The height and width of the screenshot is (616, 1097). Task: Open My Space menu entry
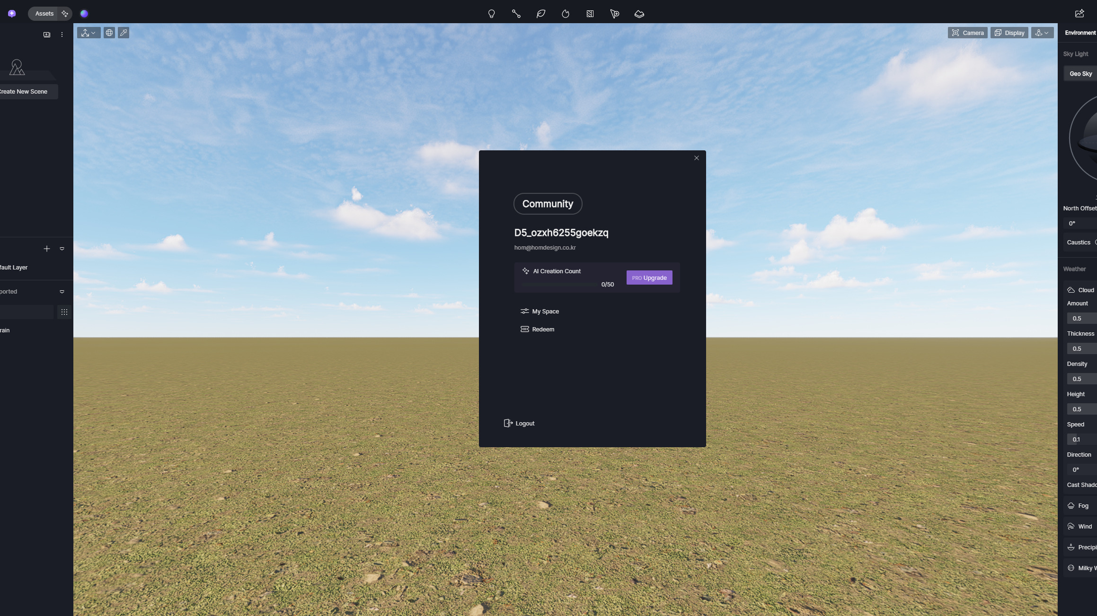[545, 311]
